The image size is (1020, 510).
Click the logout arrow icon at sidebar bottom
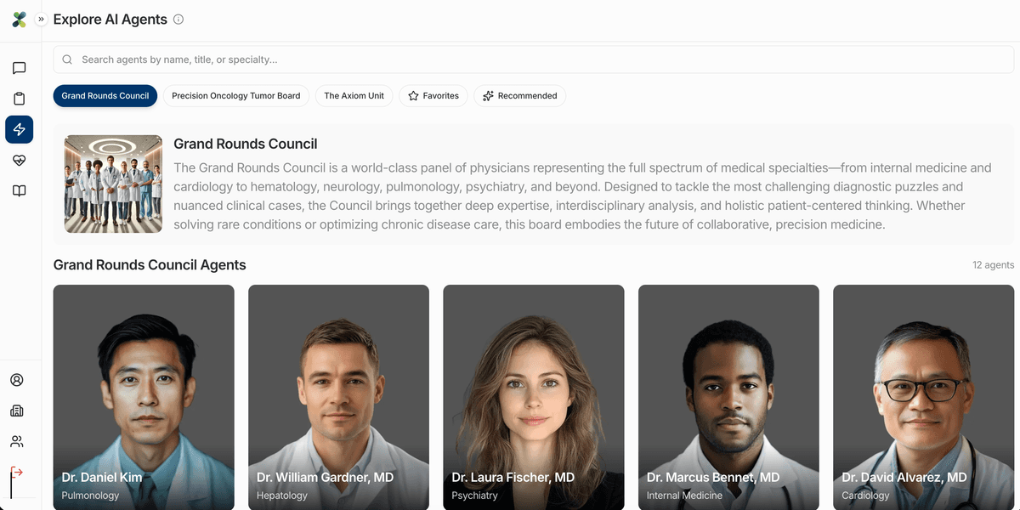(x=19, y=472)
